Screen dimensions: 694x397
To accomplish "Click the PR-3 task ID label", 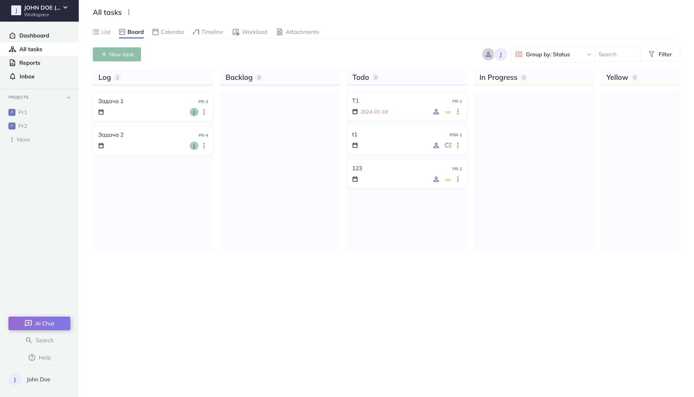I will tap(203, 102).
